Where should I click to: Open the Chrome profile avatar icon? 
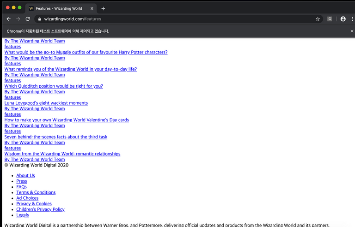[343, 19]
